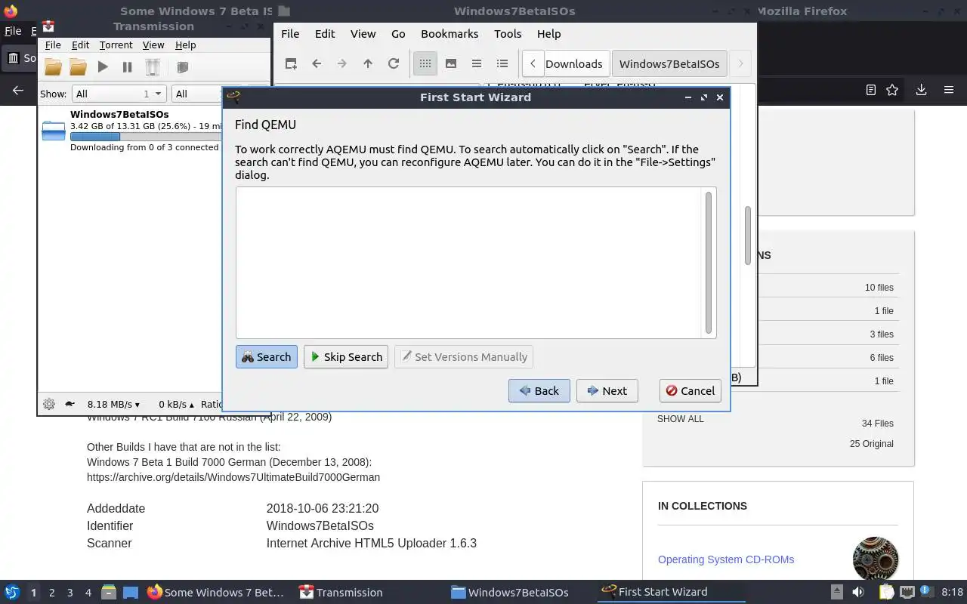967x604 pixels.
Task: Pause the torrent in Transmission
Action: point(127,67)
